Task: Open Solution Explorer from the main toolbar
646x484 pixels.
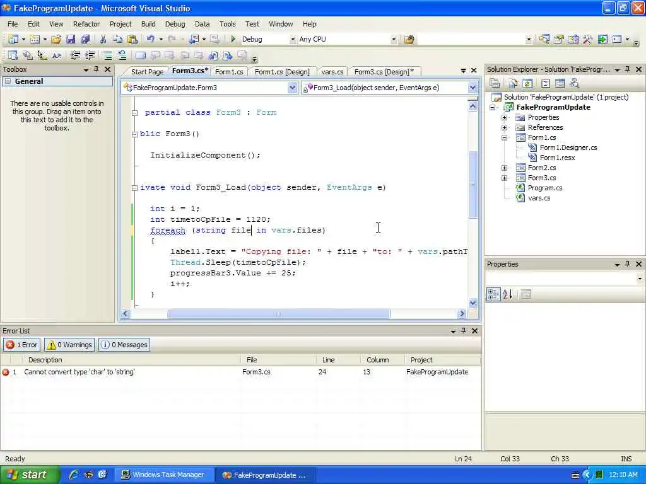Action: [x=544, y=39]
